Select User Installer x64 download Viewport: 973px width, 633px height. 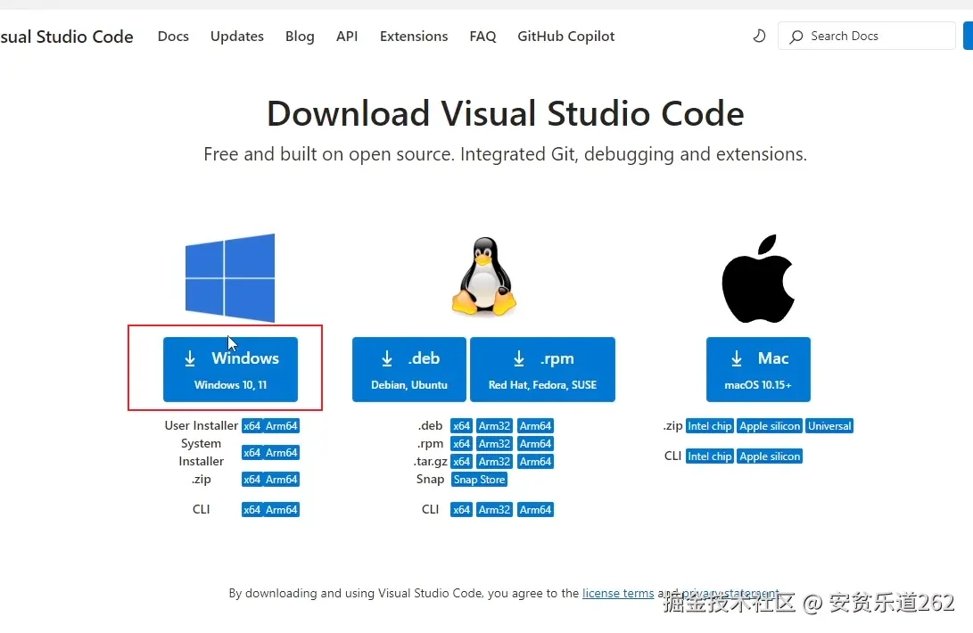click(251, 426)
